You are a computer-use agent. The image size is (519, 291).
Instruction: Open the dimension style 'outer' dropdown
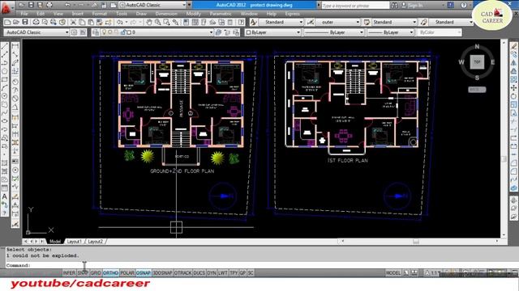pyautogui.click(x=337, y=22)
